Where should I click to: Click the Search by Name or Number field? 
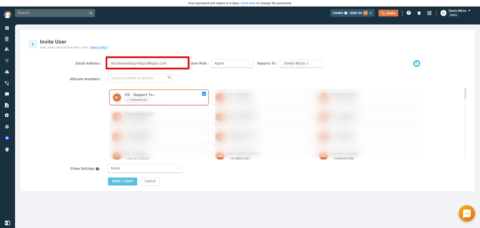coord(140,78)
